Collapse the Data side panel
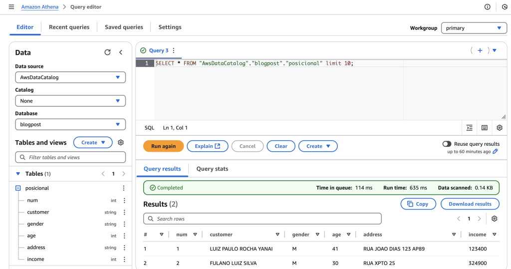 click(121, 52)
